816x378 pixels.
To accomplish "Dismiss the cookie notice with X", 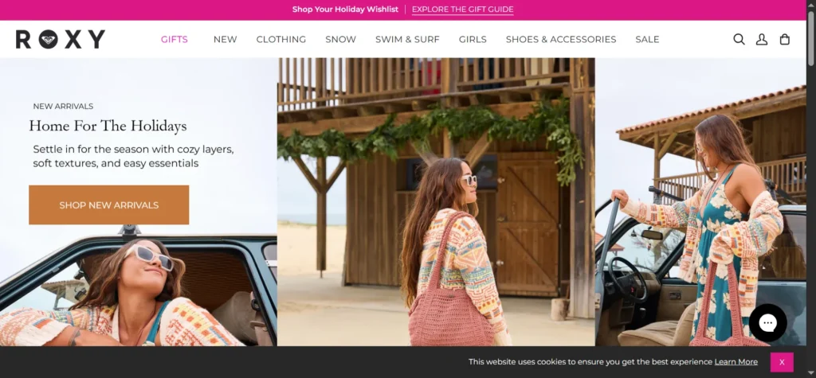I will (782, 361).
